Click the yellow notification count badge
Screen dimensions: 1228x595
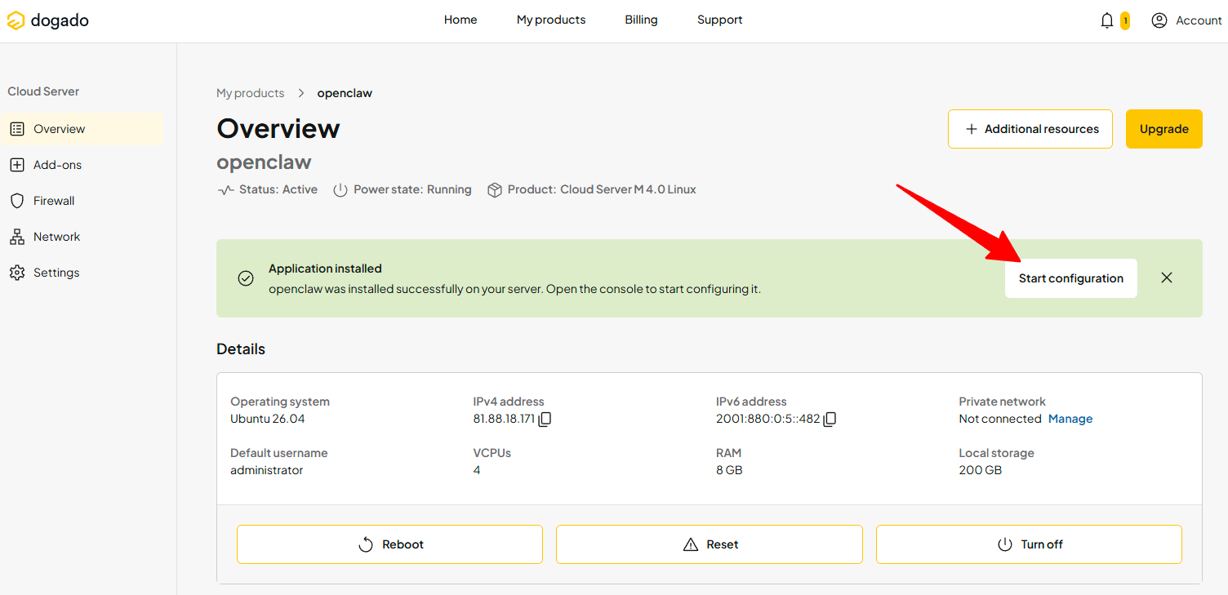1125,20
